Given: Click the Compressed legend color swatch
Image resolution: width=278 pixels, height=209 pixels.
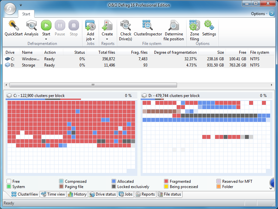Looking at the screenshot, I should point(61,181).
